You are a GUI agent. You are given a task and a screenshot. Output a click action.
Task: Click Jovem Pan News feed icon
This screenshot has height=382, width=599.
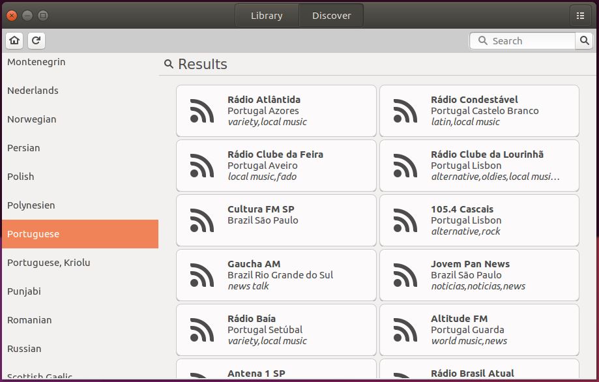point(405,275)
